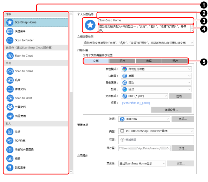Screen dimensions: 208x182
Task: Edit the profile name field ScanSnap Home
Action: point(146,20)
